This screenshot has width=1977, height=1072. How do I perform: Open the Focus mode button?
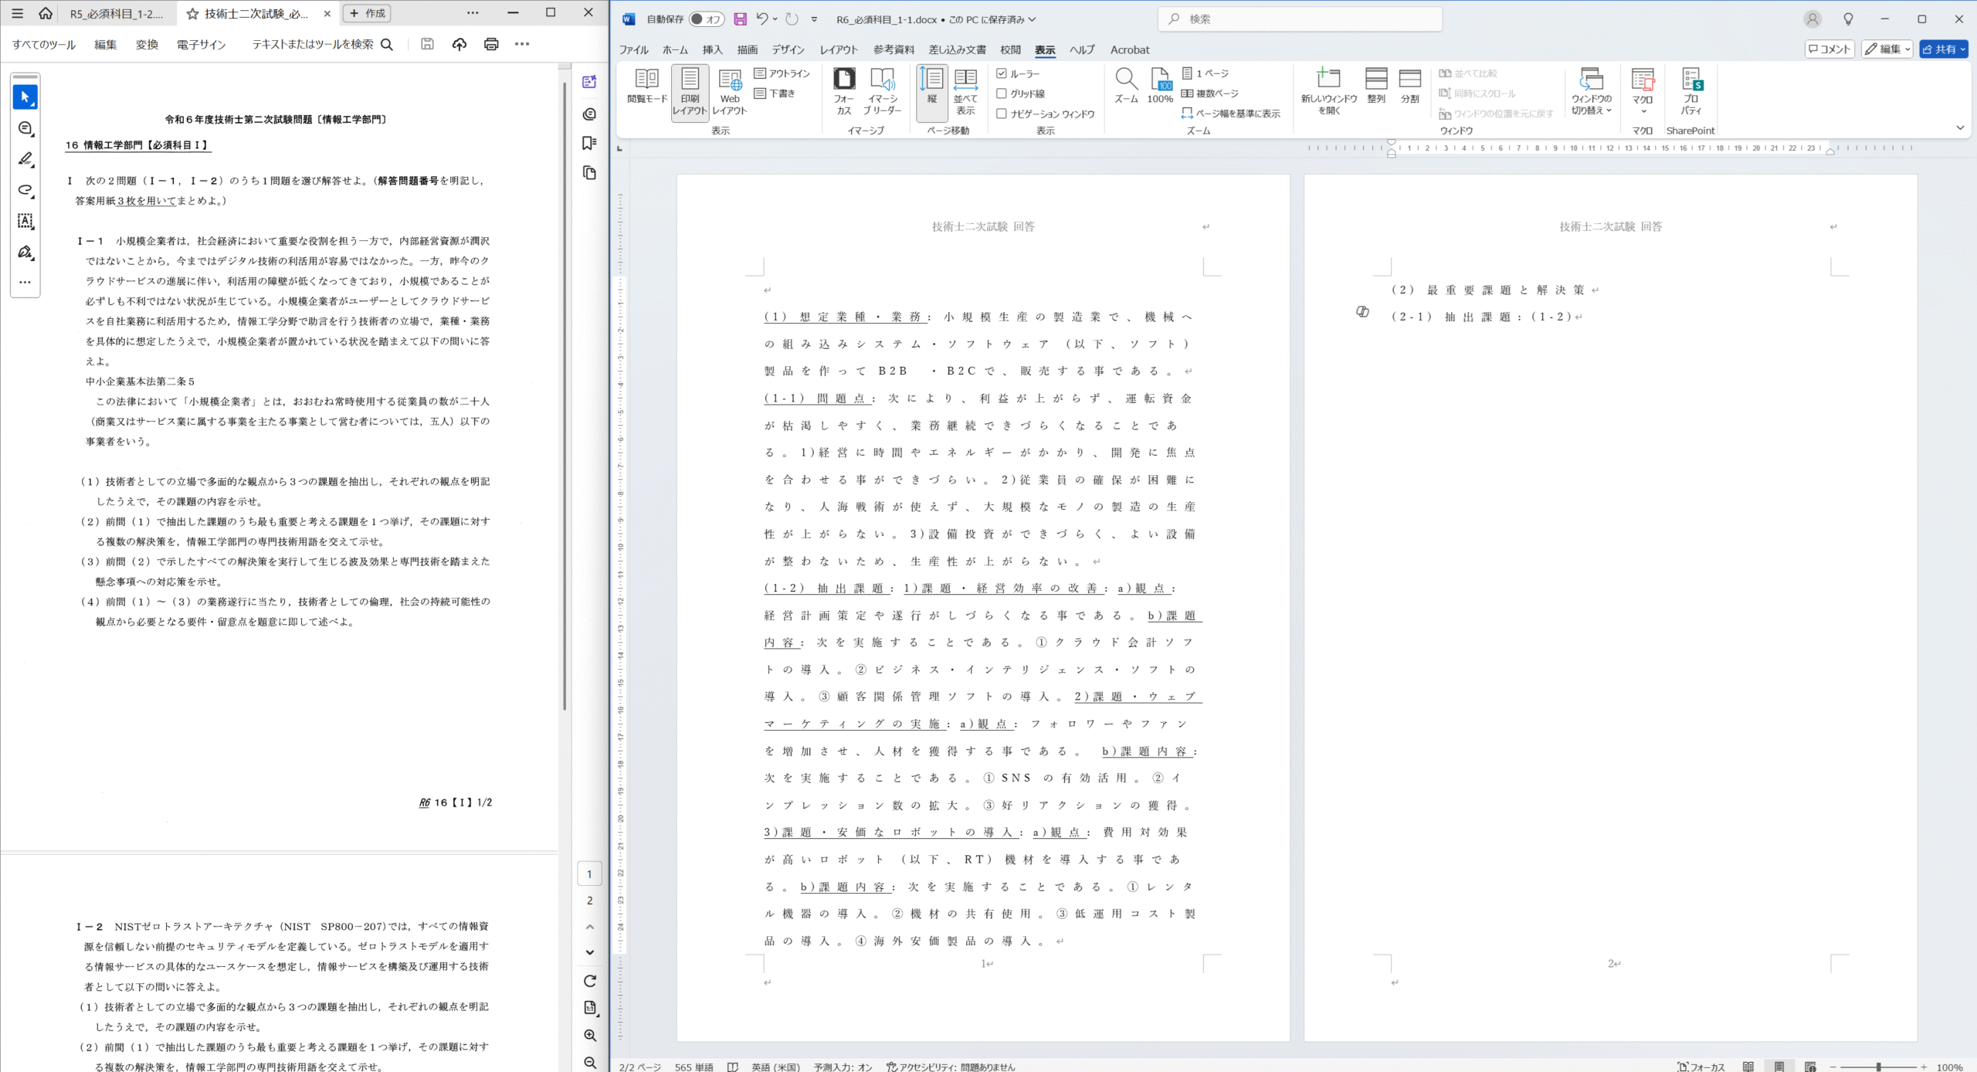click(x=1701, y=1067)
